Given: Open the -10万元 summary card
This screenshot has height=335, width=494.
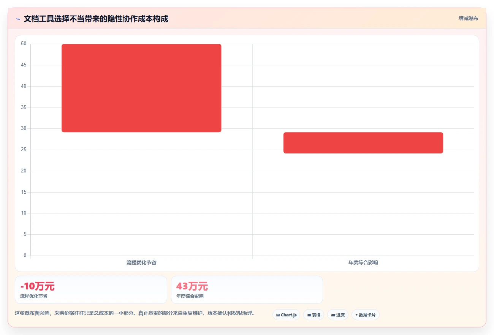Looking at the screenshot, I should (x=91, y=290).
